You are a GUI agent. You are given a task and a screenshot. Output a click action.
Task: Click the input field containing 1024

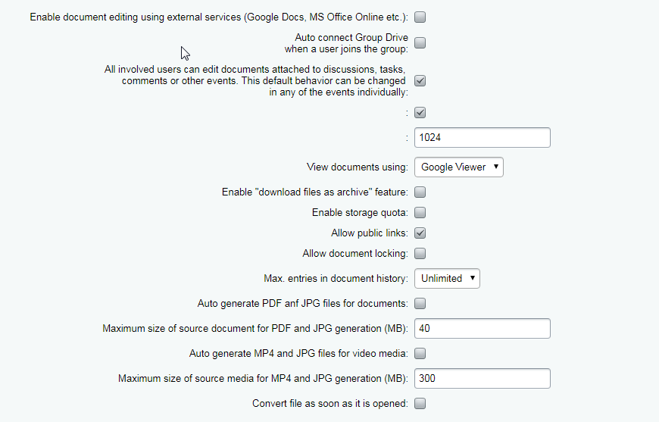click(x=482, y=137)
